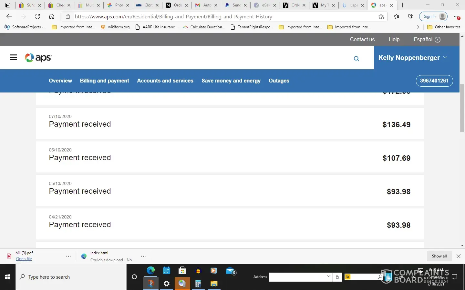Image resolution: width=465 pixels, height=290 pixels.
Task: Click the APS logo
Action: pos(38,58)
